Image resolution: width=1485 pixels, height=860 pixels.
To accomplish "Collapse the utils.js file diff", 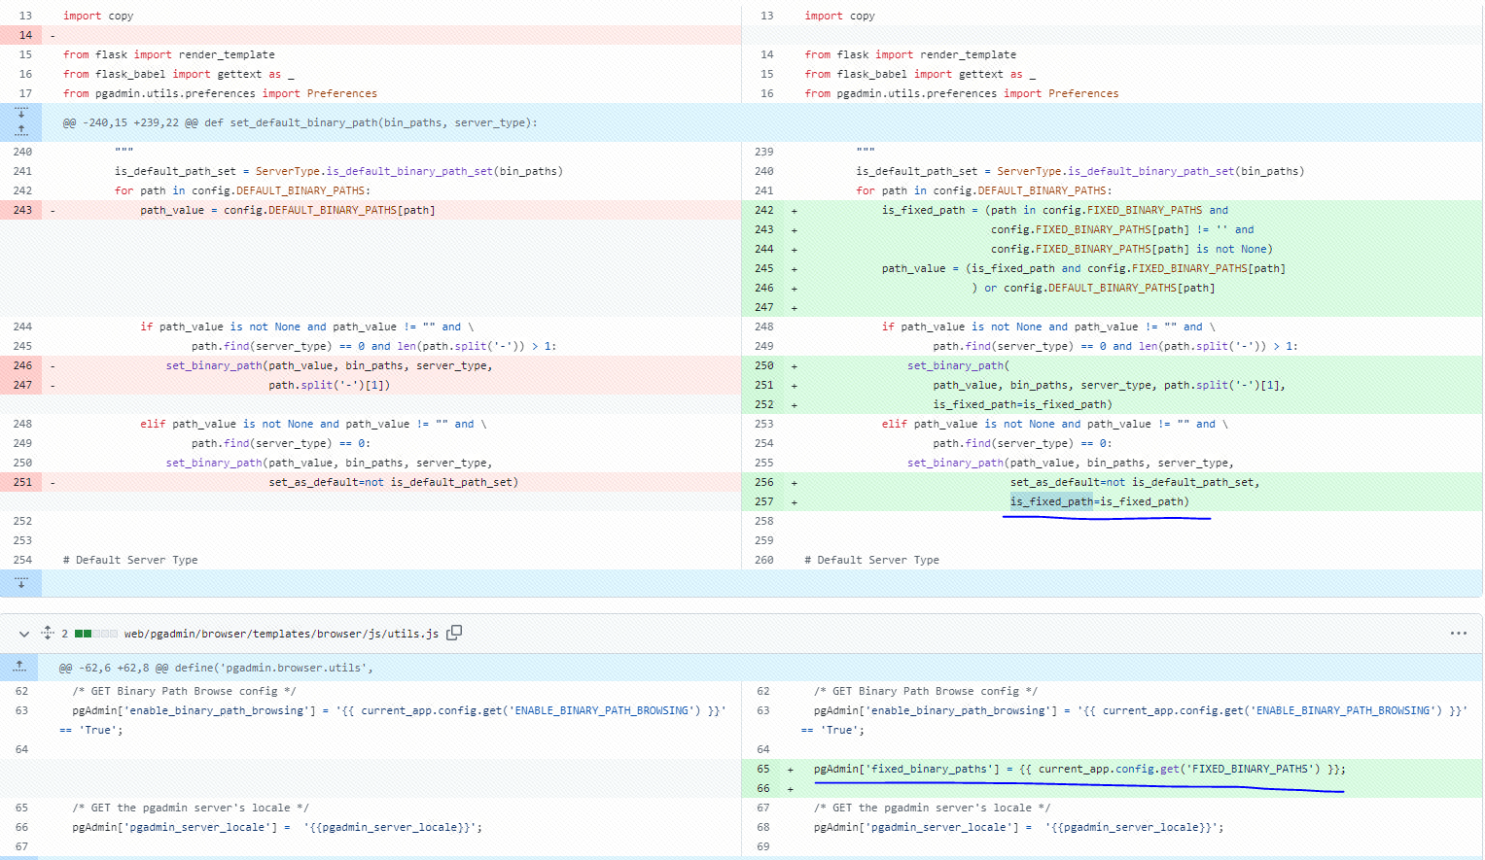I will [24, 634].
